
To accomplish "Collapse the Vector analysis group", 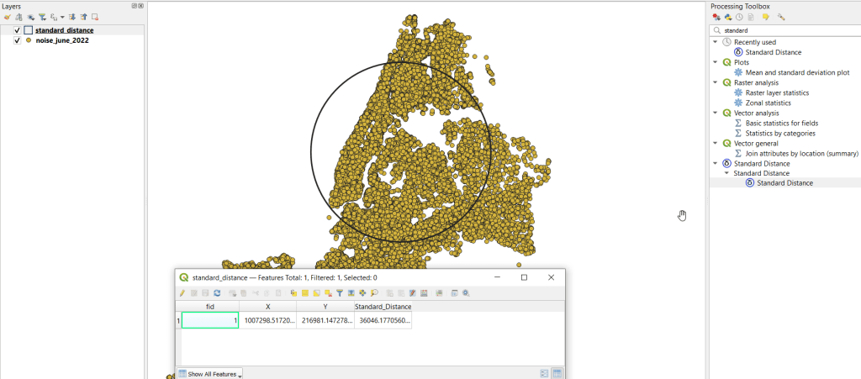I will pyautogui.click(x=715, y=113).
